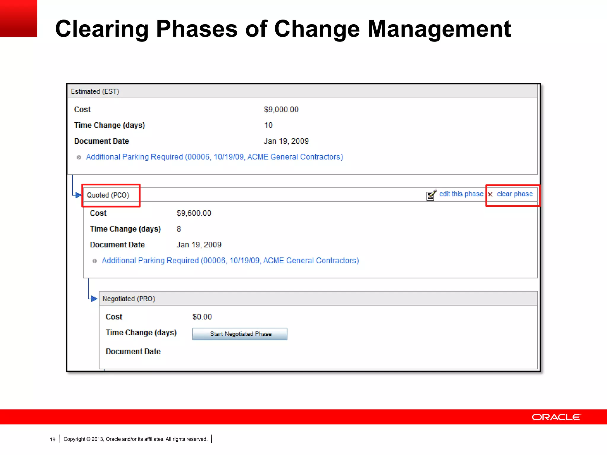Select the Estimated (EST) section header
The image size is (607, 455).
pos(302,92)
